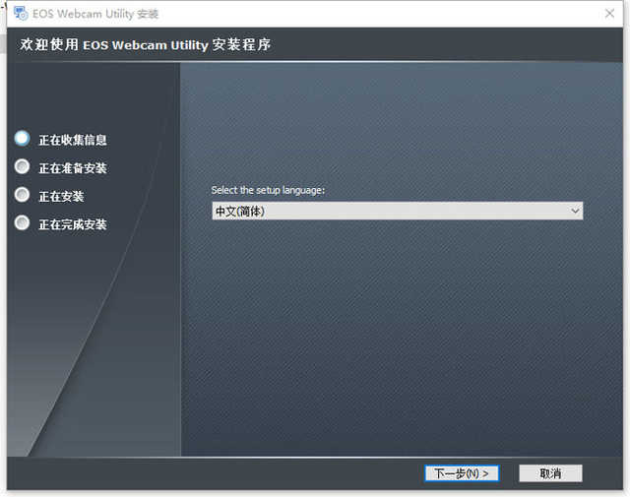
Task: Click the 正在收集信息 step text
Action: 73,140
